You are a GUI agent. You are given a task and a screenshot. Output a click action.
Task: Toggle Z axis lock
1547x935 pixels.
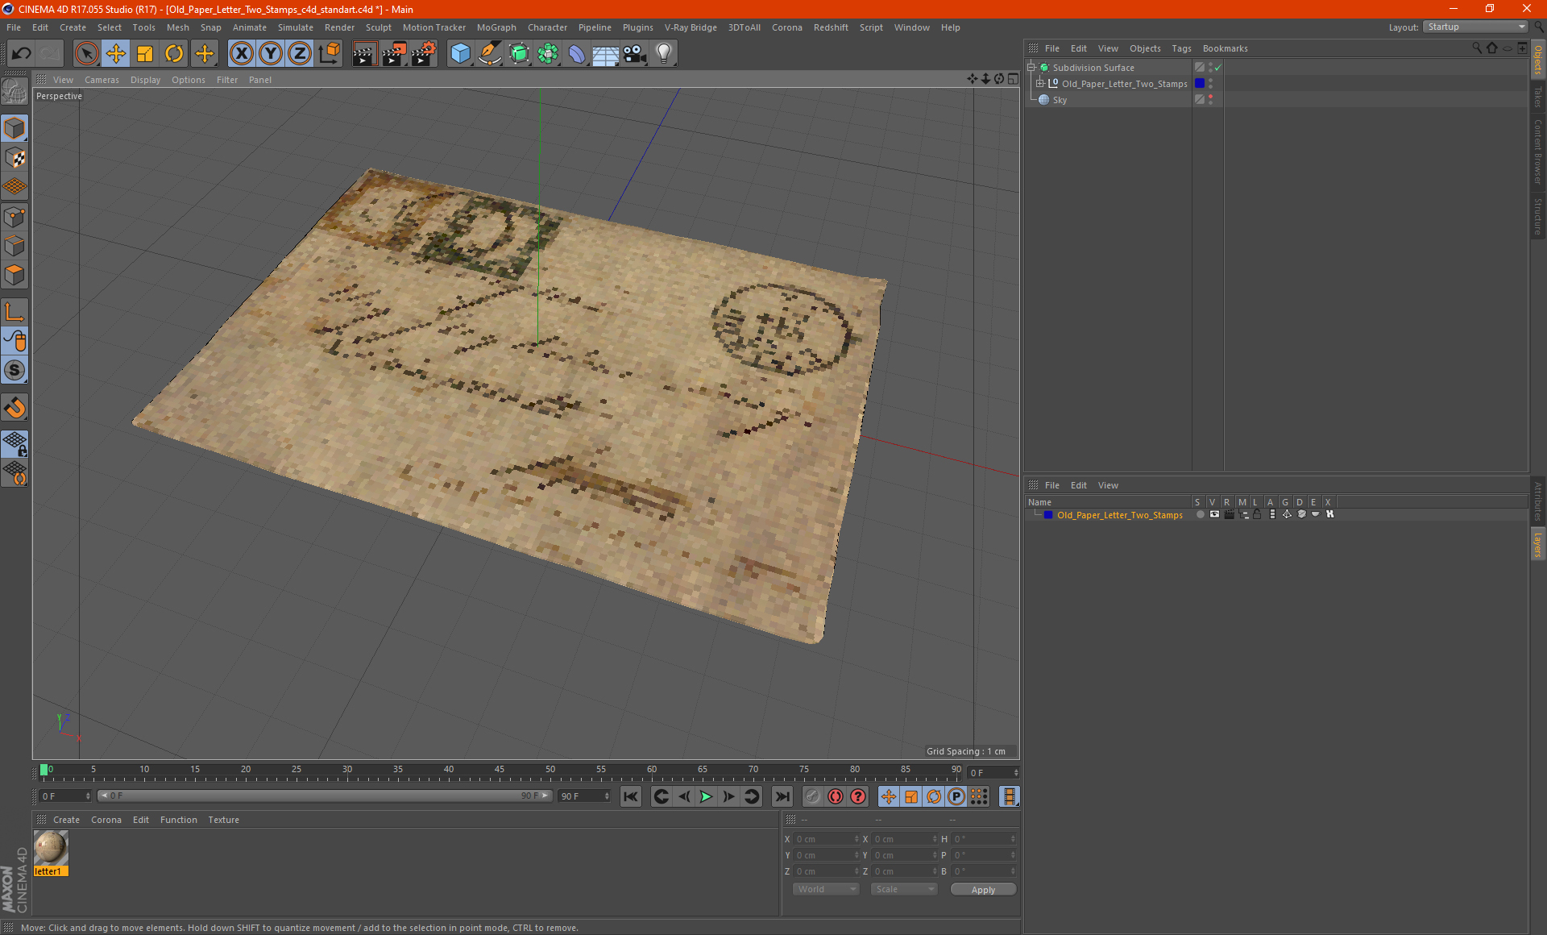tap(300, 53)
